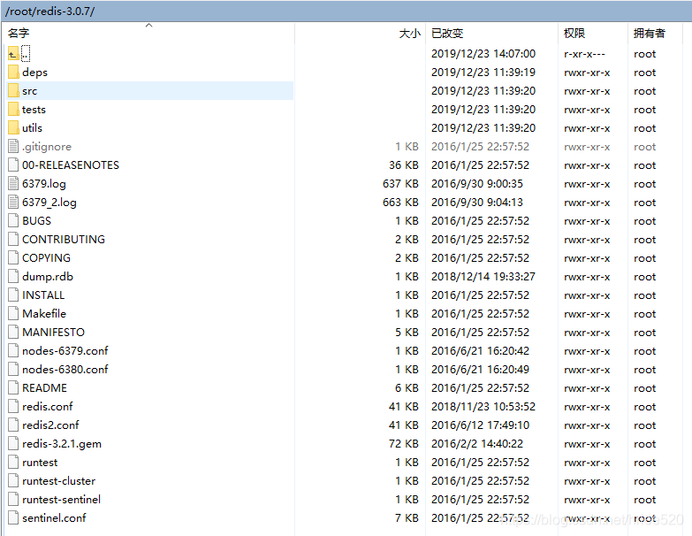692x536 pixels.
Task: Click the BUGS file icon
Action: pos(13,220)
